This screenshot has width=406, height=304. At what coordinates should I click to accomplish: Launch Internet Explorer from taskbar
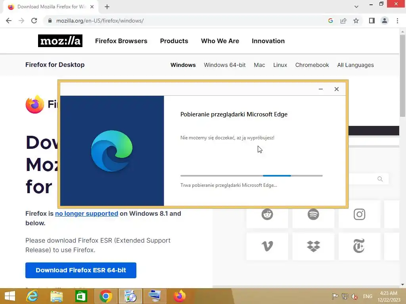click(x=32, y=296)
